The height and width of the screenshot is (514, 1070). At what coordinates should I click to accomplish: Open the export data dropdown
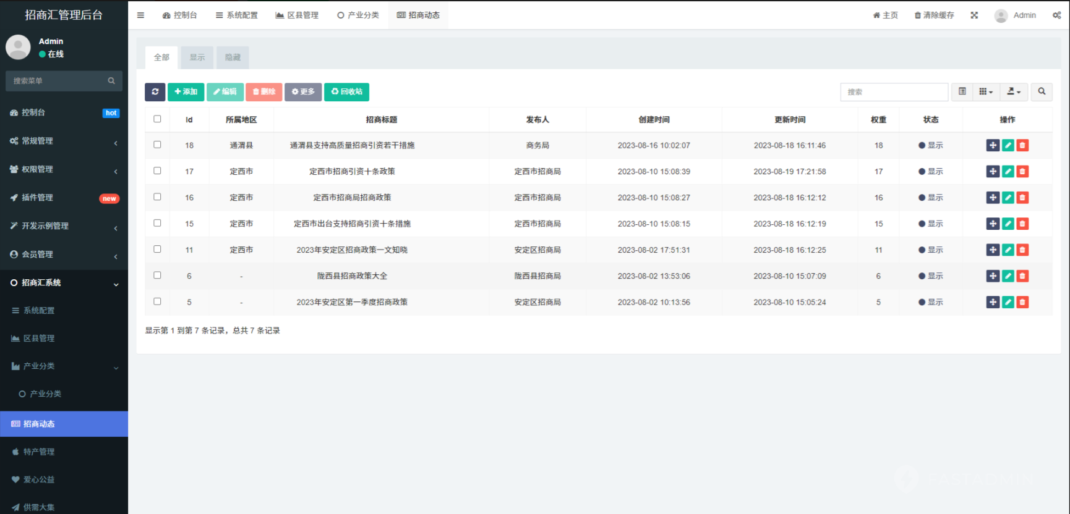(1014, 91)
